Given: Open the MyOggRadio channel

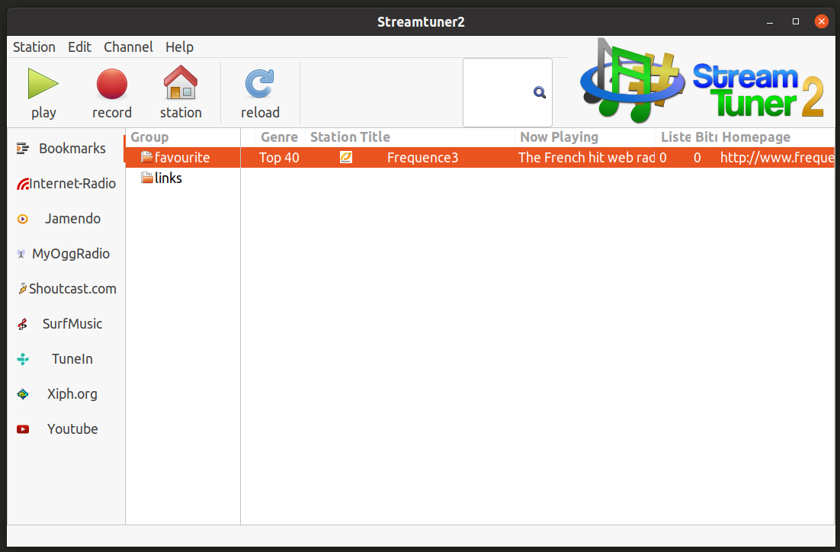Looking at the screenshot, I should tap(66, 254).
